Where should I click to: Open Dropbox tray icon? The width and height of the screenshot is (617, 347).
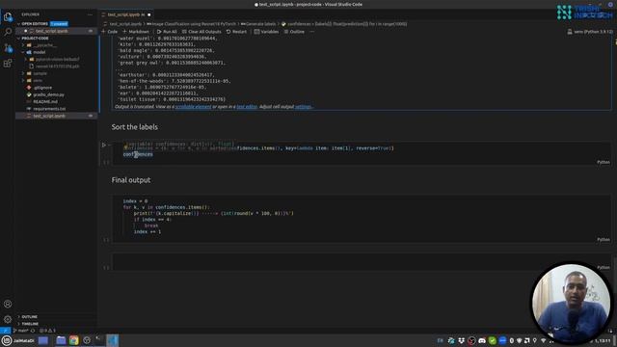461,340
